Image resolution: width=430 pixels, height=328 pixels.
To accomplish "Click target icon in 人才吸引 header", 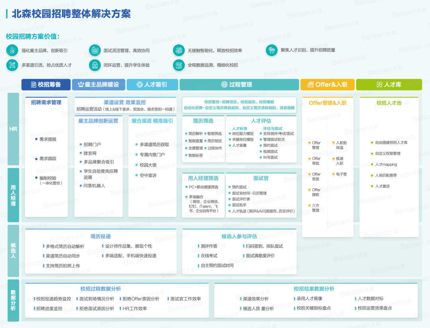I will 140,85.
